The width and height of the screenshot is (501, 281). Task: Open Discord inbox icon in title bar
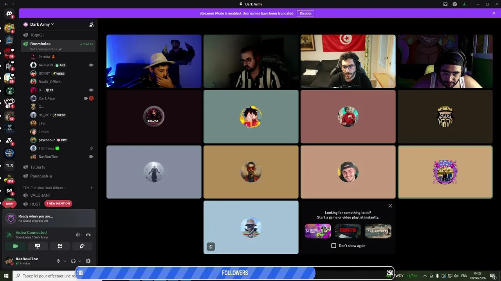pos(445,4)
